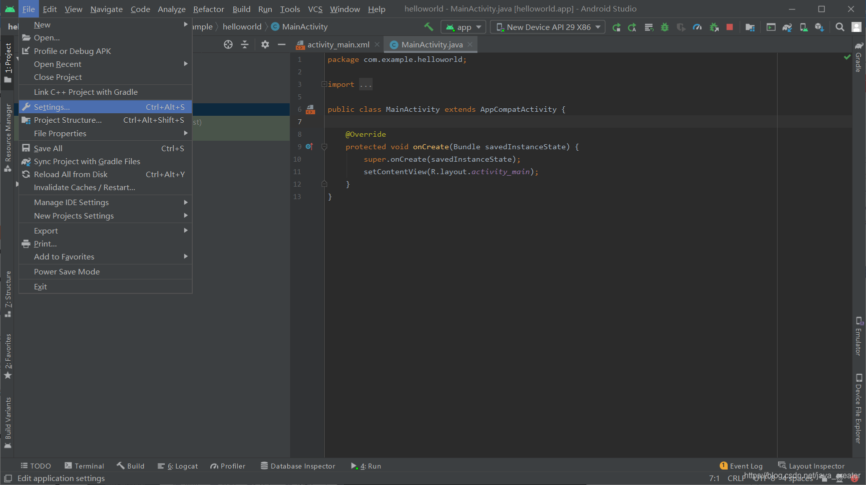
Task: Toggle the Build Variants side panel
Action: point(8,423)
